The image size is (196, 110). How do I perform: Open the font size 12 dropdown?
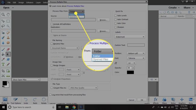click(131, 63)
